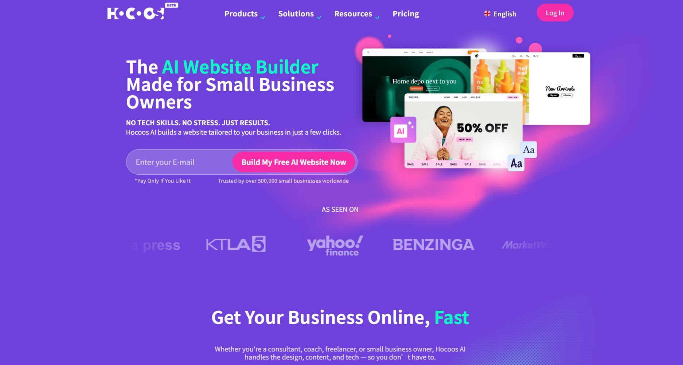Open the 50% OFF website preview
Image resolution: width=683 pixels, height=365 pixels.
pyautogui.click(x=463, y=131)
